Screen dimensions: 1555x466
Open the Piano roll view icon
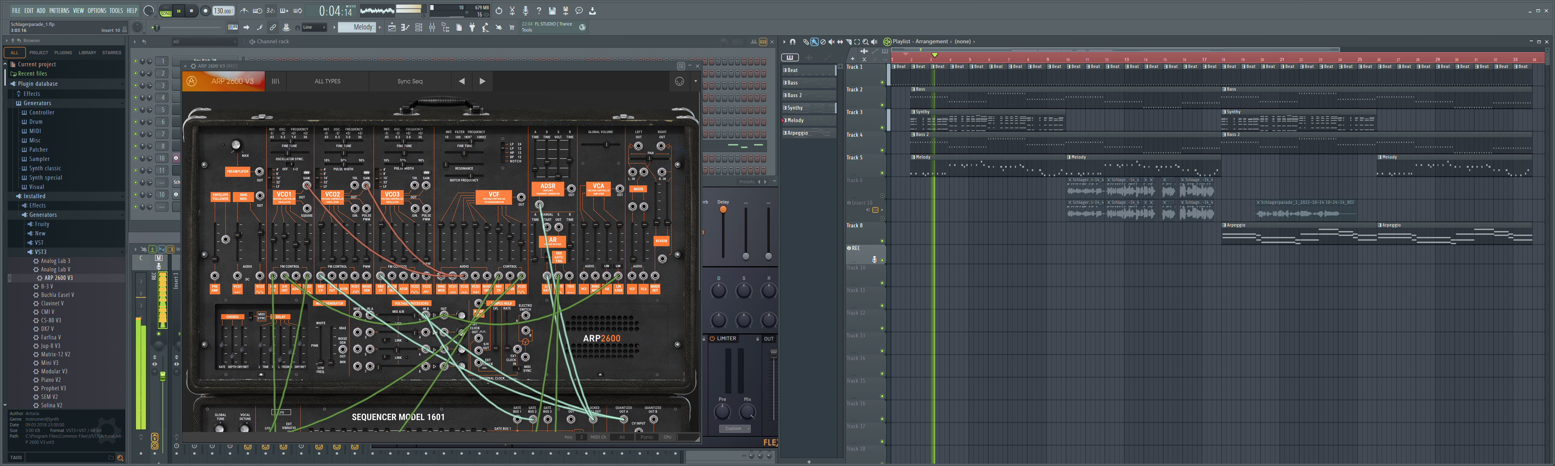[405, 27]
